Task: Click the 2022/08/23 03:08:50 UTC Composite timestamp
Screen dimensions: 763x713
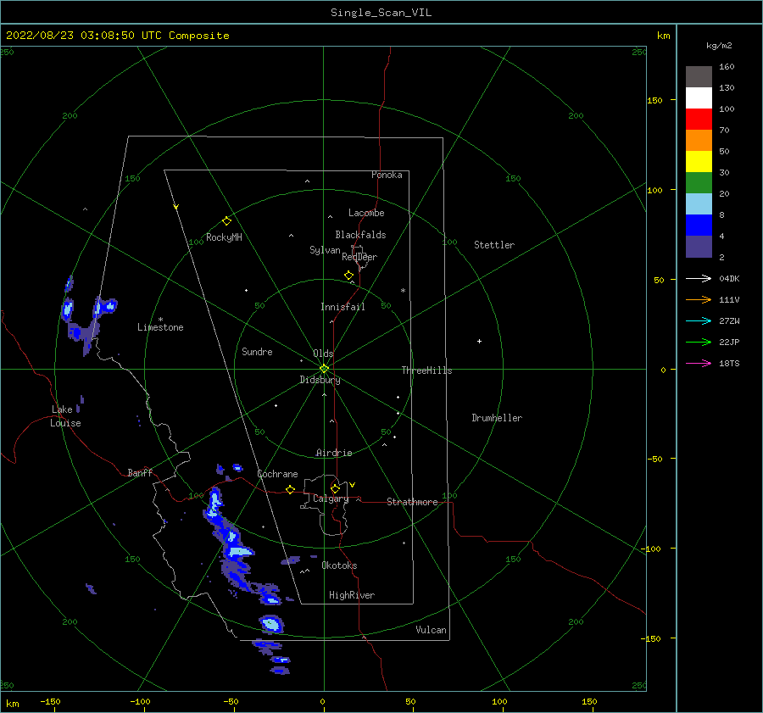Action: (x=117, y=36)
